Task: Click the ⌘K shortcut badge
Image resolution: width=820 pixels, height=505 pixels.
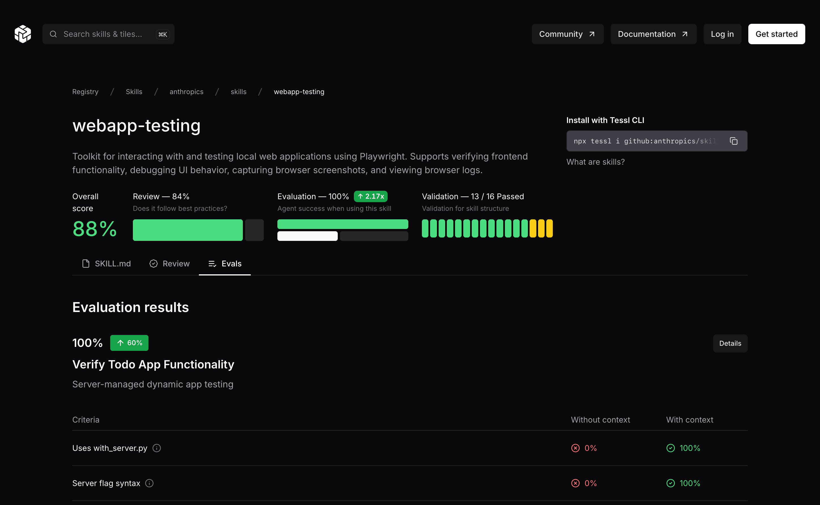Action: [x=163, y=34]
